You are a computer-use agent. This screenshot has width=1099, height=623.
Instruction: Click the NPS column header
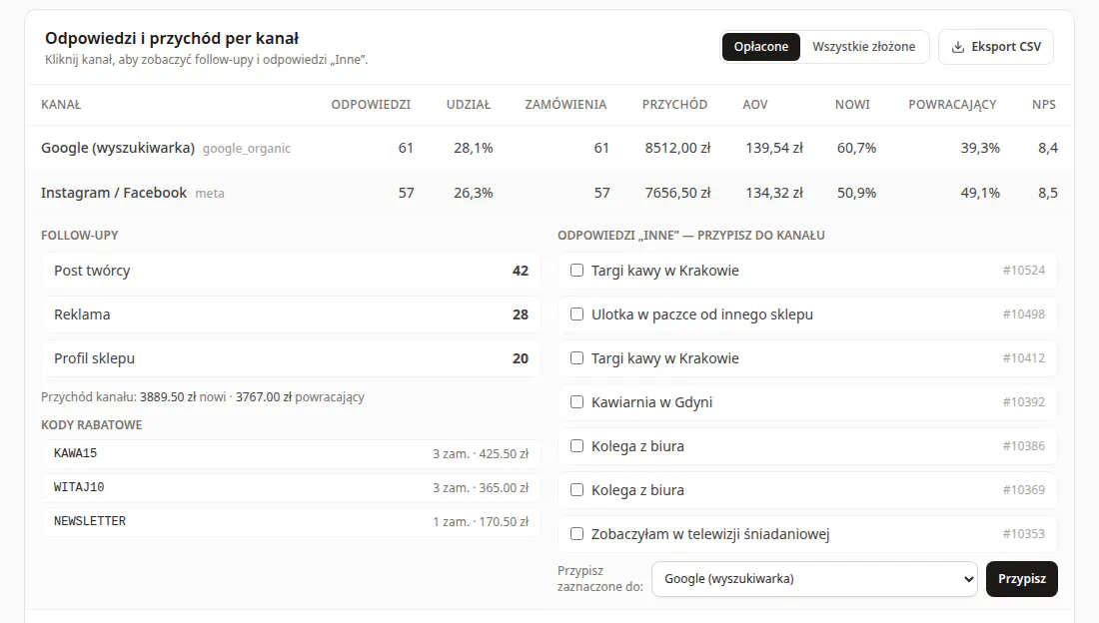coord(1044,105)
